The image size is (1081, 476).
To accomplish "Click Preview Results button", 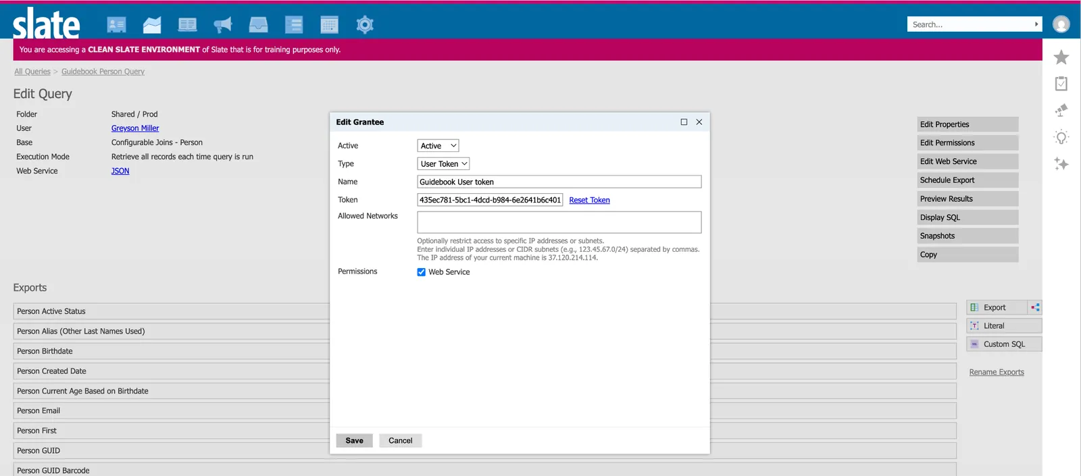I will [x=967, y=199].
